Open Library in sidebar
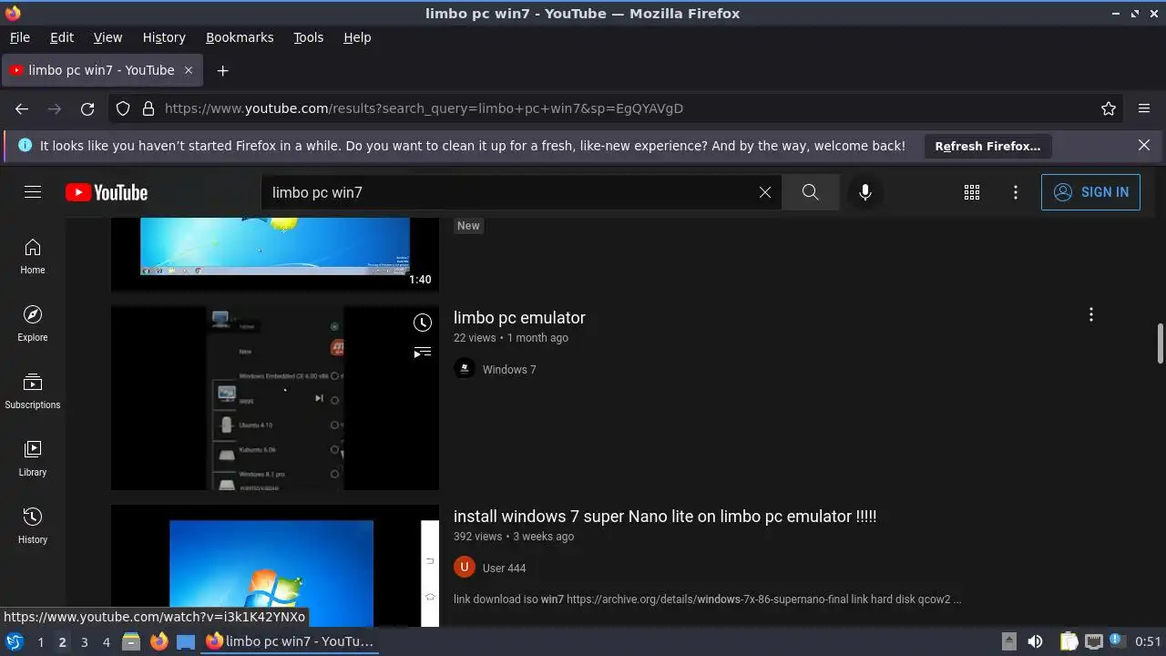Screen dimensions: 1166x656 (33, 459)
